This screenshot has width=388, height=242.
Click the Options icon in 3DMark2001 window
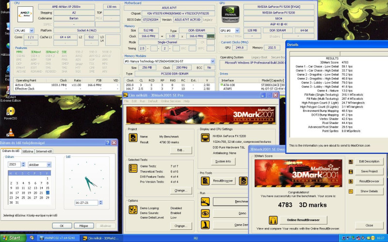(x=133, y=210)
